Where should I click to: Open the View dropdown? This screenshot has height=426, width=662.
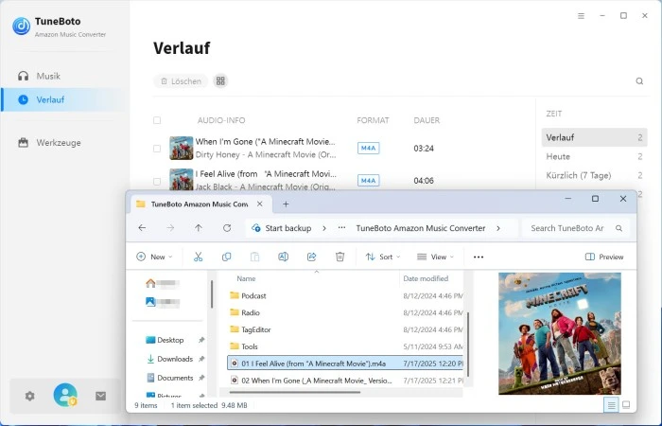coord(435,257)
